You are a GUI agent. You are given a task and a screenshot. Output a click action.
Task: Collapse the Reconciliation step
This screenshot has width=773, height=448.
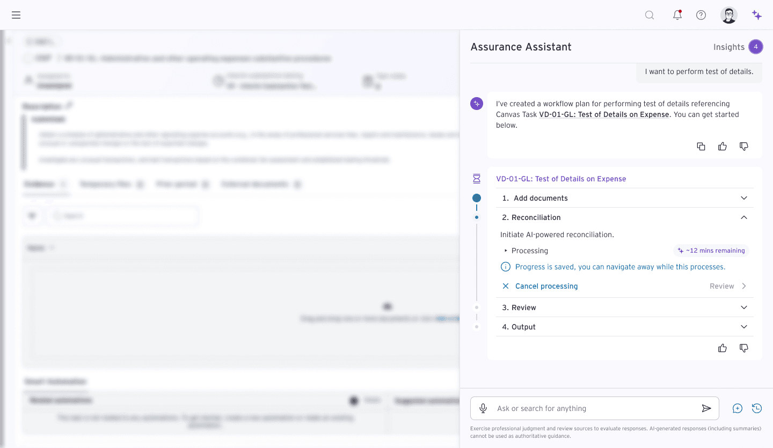[744, 217]
